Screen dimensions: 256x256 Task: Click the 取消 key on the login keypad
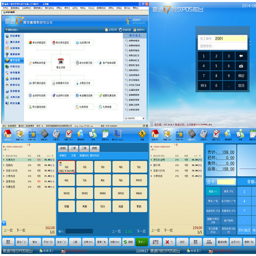(241, 86)
